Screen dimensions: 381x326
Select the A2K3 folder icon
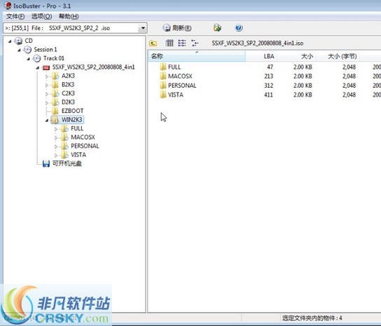click(55, 76)
